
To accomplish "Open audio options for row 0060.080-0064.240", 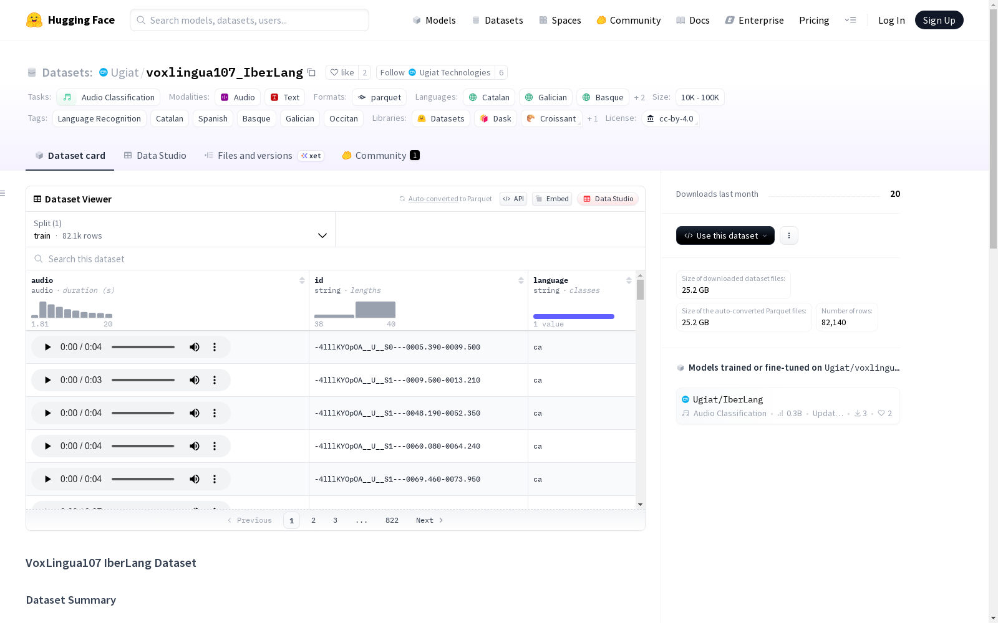I will [215, 446].
